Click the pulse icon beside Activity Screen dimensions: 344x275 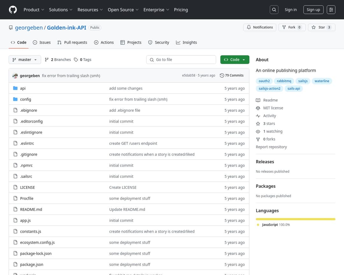(x=258, y=116)
